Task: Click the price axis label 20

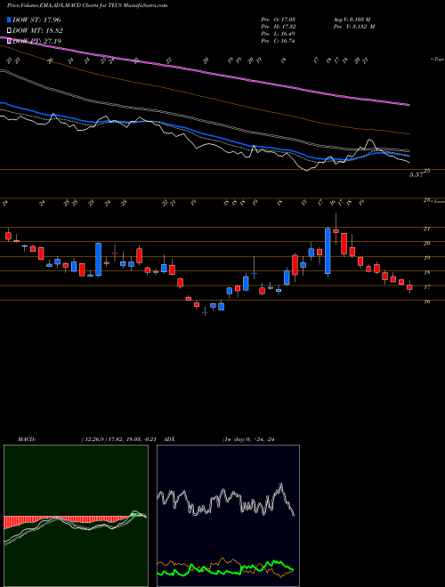Action: point(426,244)
